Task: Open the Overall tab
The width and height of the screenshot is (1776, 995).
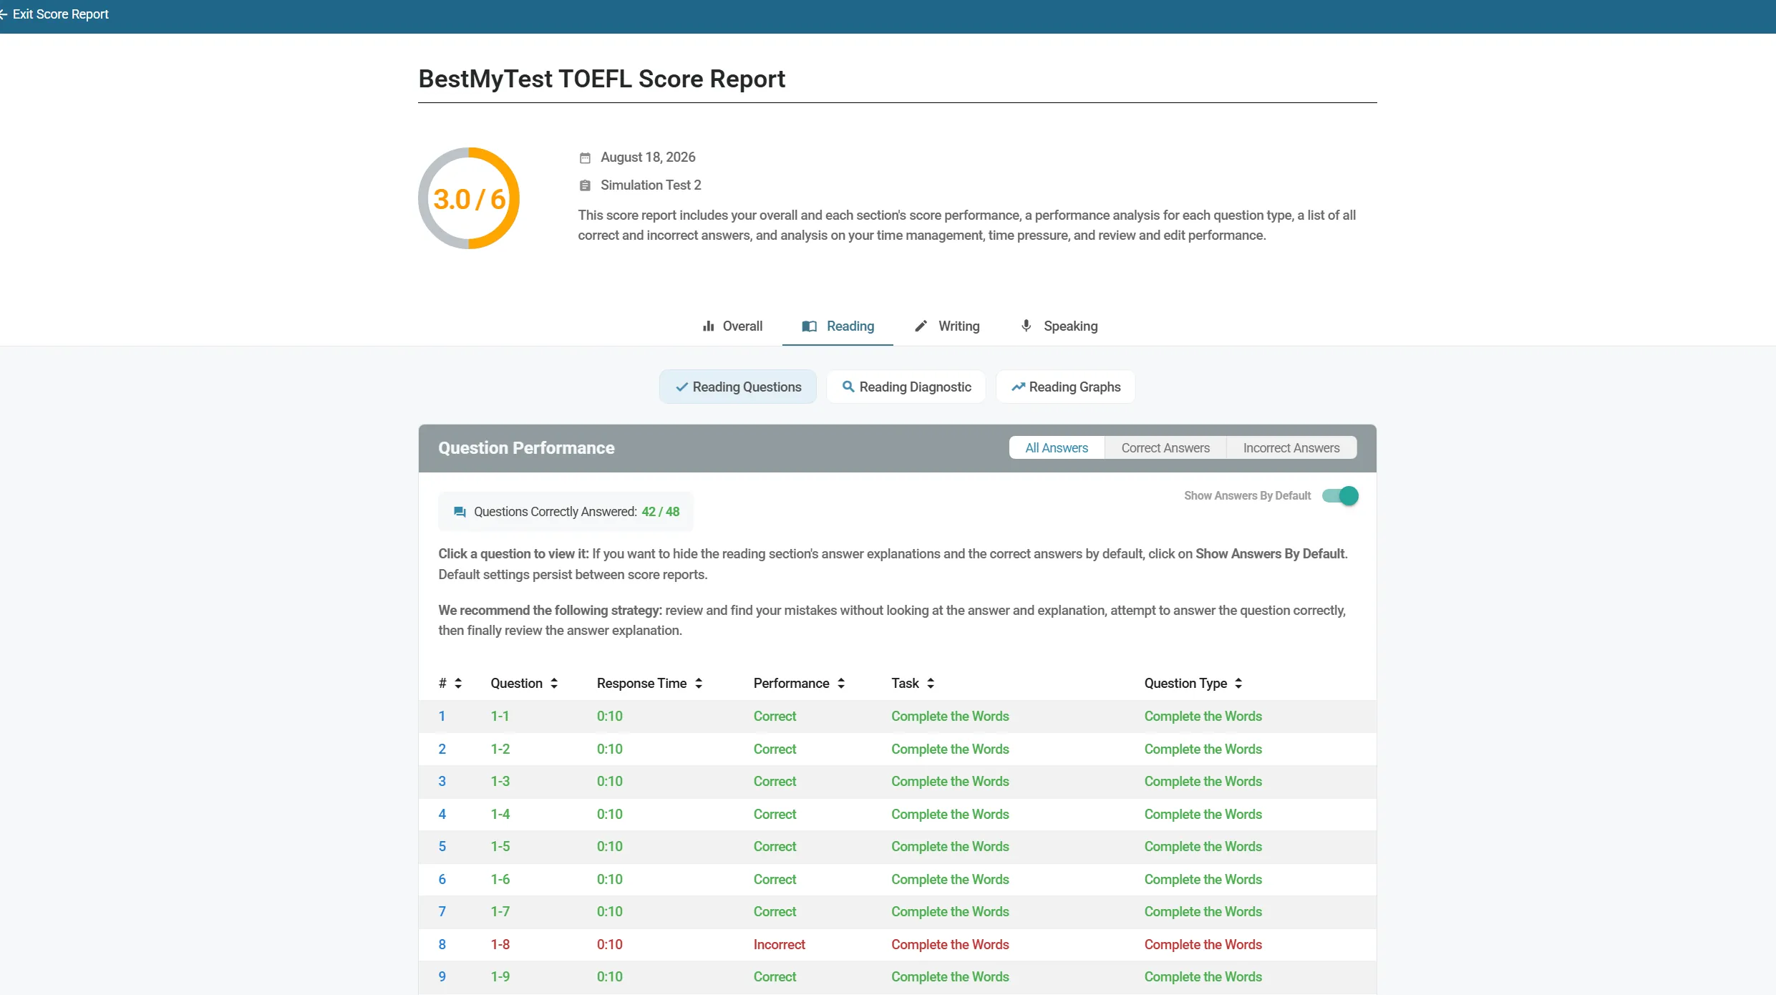Action: [732, 326]
